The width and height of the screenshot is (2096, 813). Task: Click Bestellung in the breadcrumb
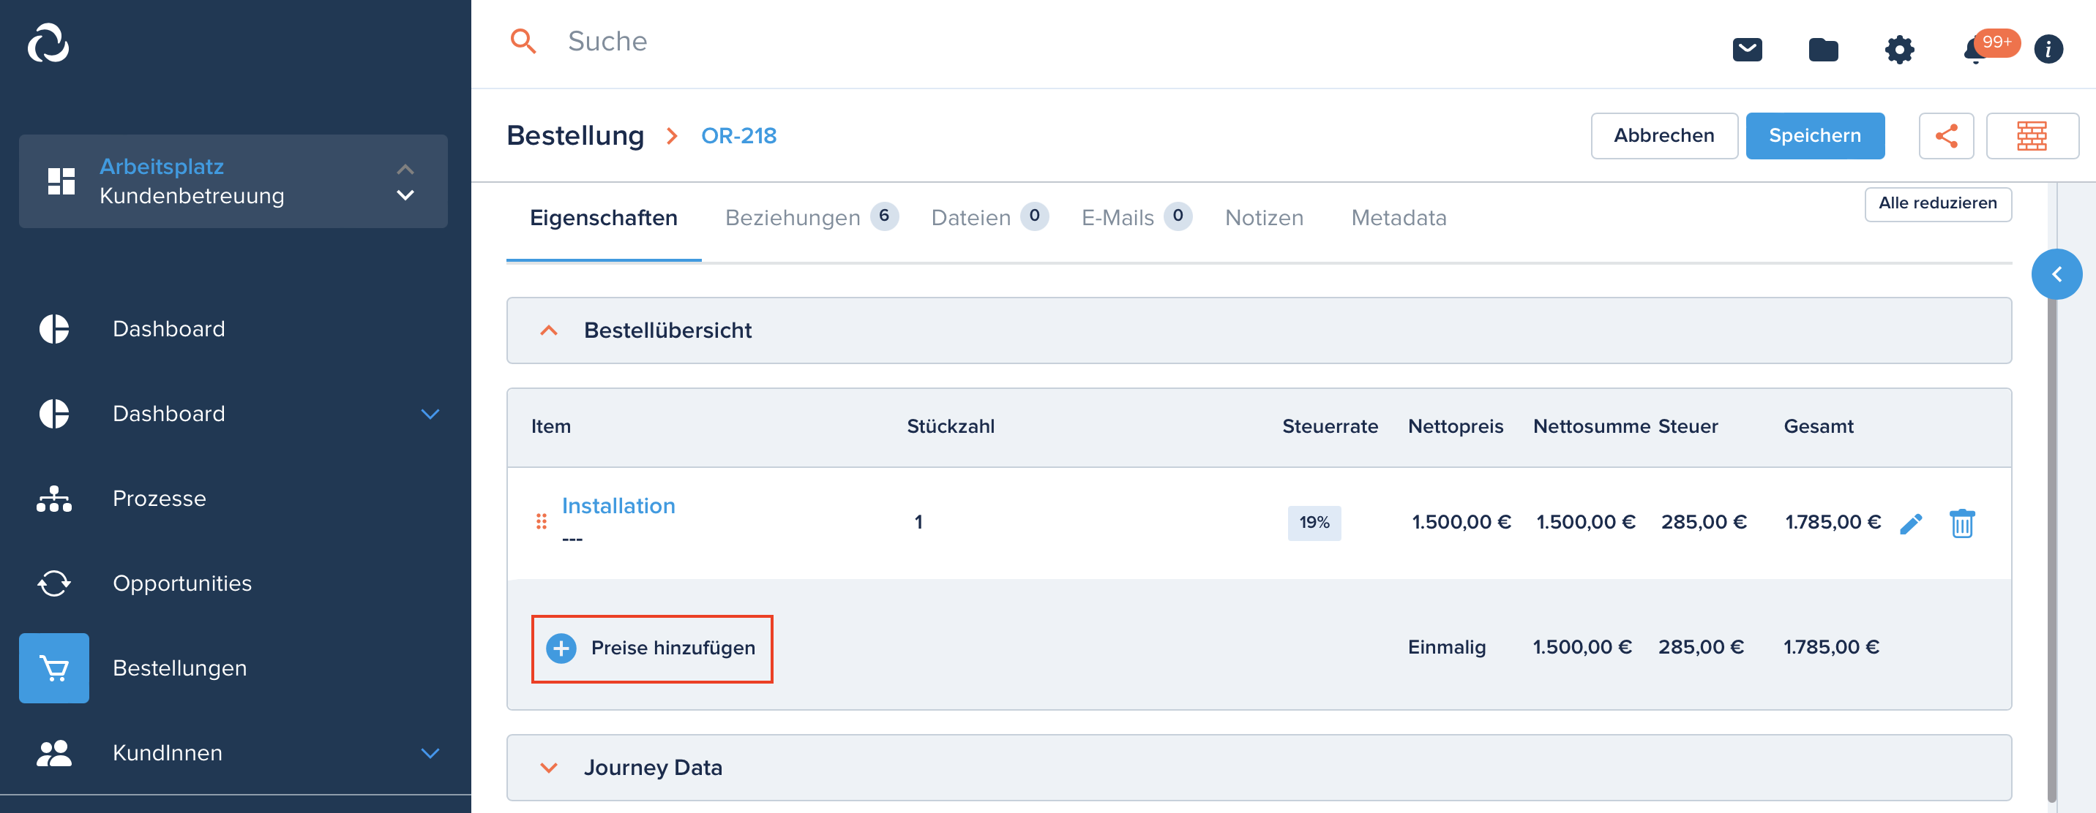575,135
